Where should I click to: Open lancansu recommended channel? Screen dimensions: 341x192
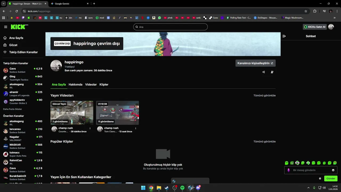pyautogui.click(x=23, y=131)
